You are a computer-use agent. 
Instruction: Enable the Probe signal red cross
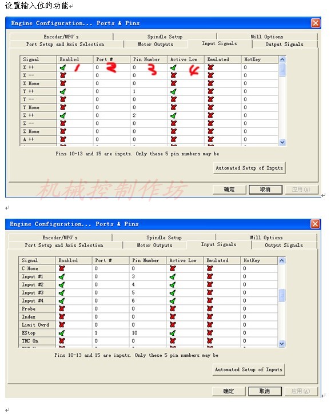pos(62,309)
